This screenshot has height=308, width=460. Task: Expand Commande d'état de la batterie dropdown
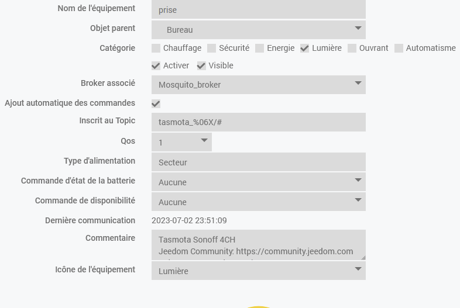click(x=258, y=182)
